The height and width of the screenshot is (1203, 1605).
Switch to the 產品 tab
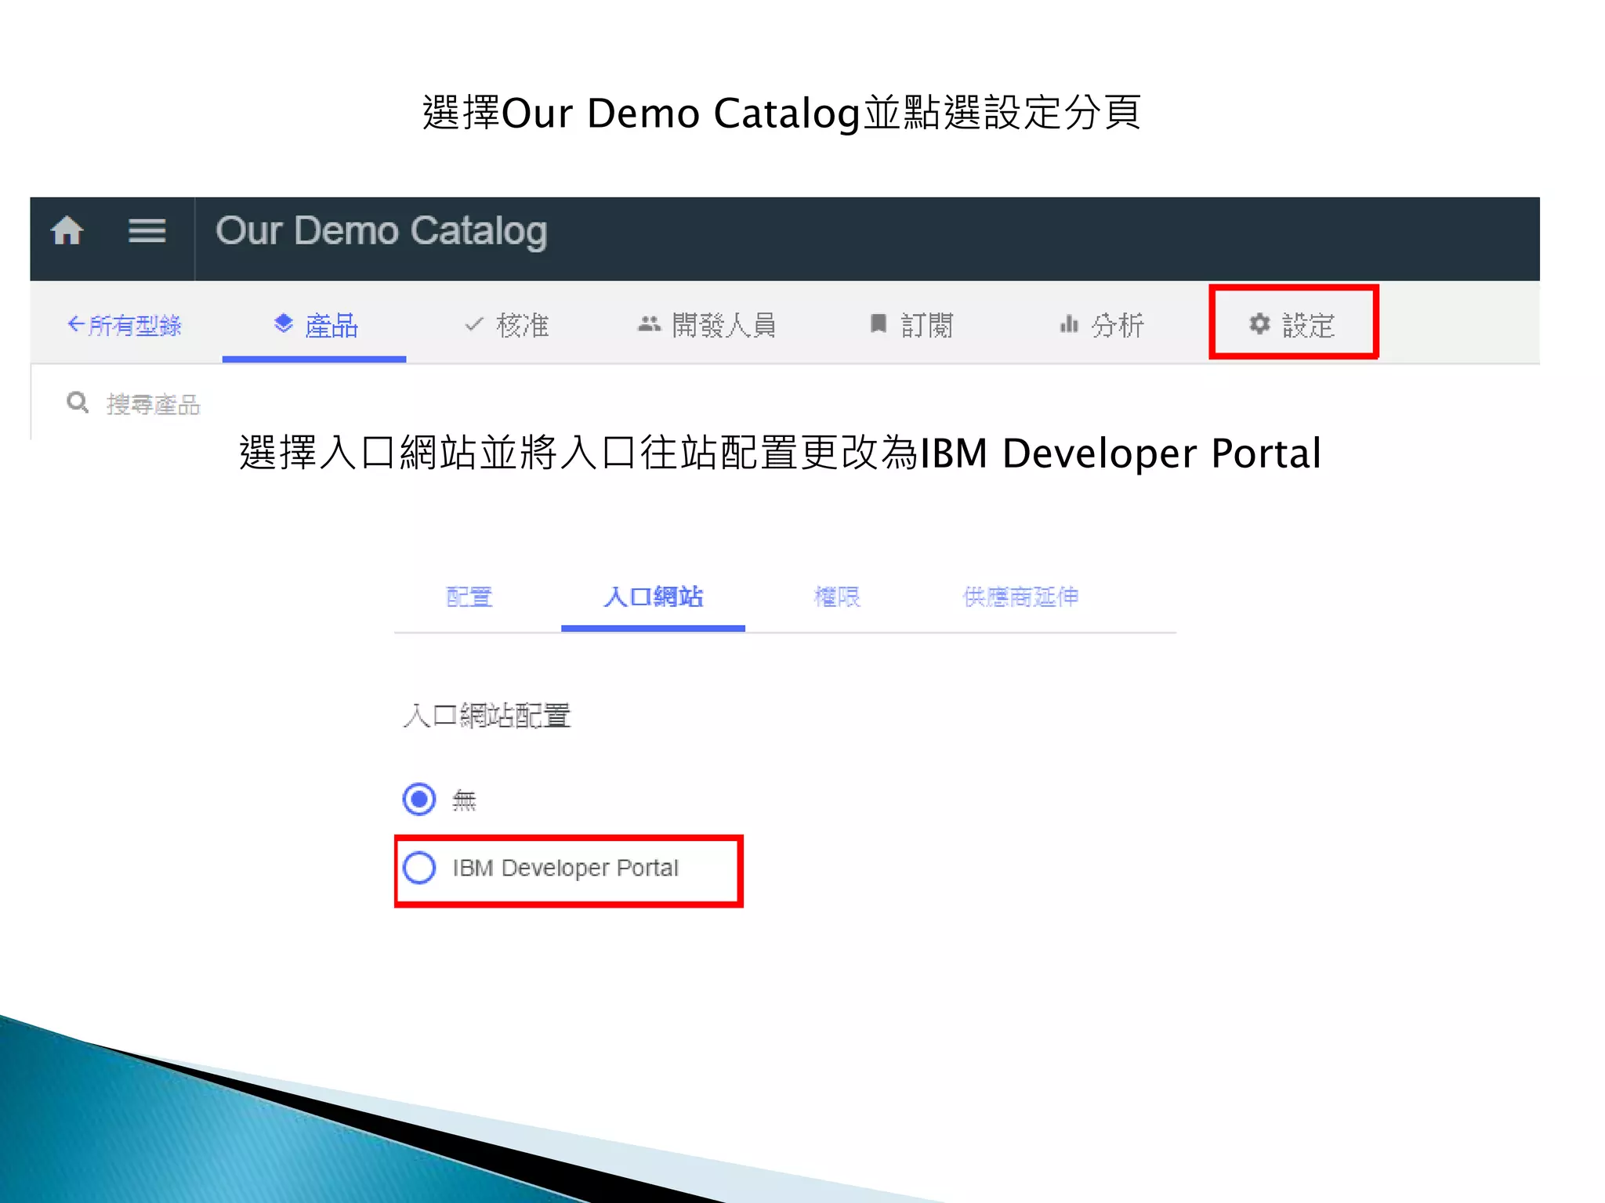pyautogui.click(x=314, y=325)
